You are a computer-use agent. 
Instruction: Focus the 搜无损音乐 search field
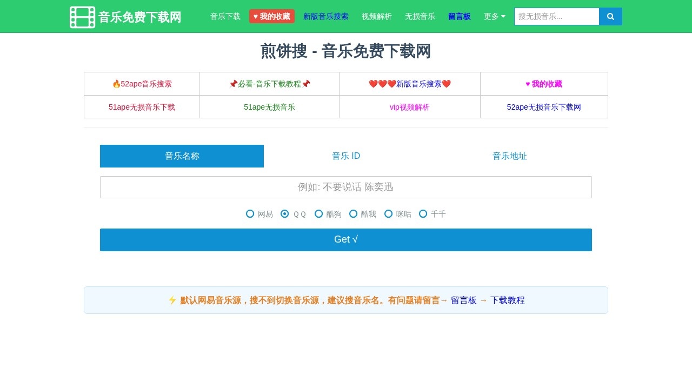[x=557, y=17]
